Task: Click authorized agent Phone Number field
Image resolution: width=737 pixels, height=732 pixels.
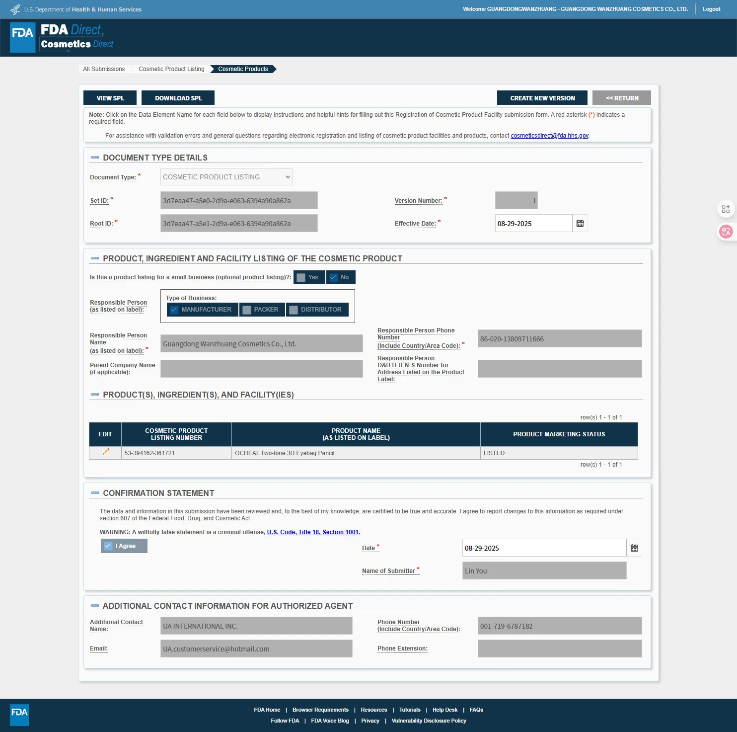Action: 560,626
